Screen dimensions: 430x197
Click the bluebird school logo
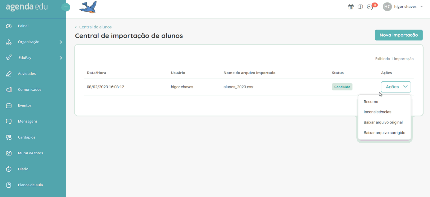88,7
